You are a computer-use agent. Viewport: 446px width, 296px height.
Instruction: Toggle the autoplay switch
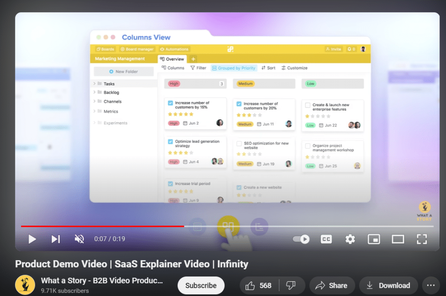point(301,239)
